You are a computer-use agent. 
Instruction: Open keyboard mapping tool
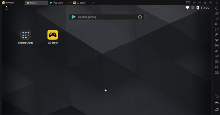(x=217, y=13)
